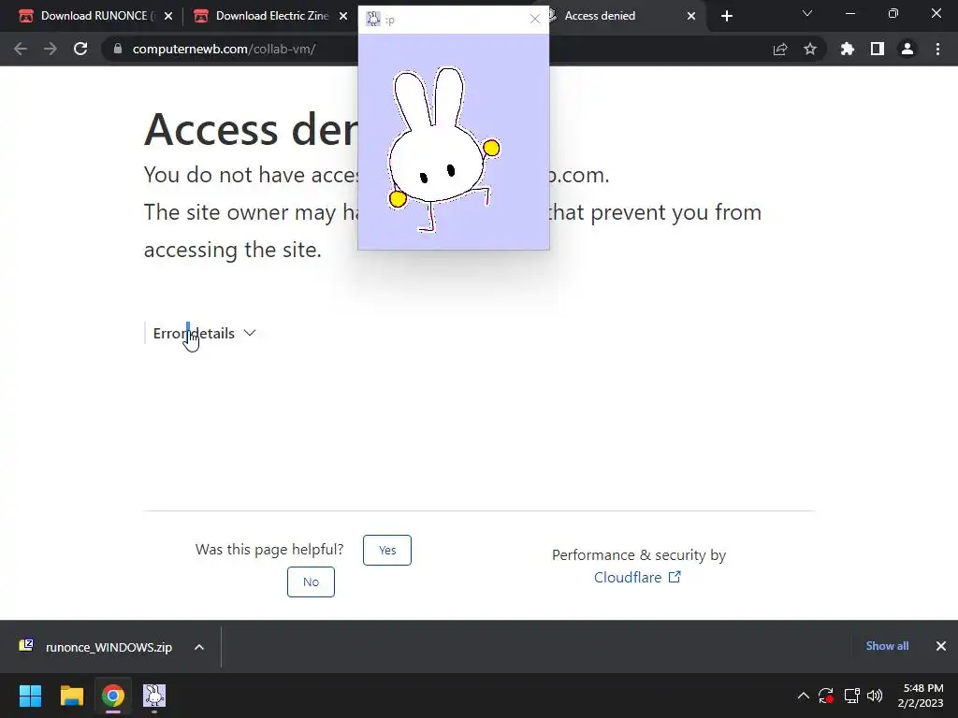Close the downloads bar
958x718 pixels.
tap(941, 646)
